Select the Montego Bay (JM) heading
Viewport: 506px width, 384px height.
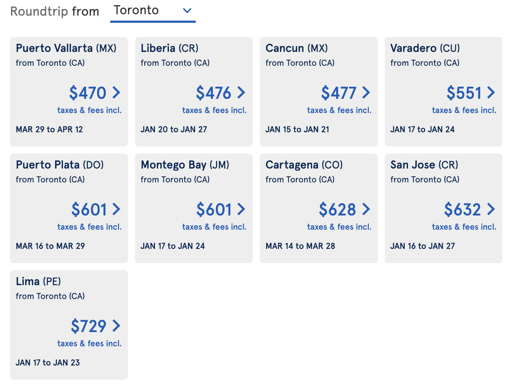[185, 165]
